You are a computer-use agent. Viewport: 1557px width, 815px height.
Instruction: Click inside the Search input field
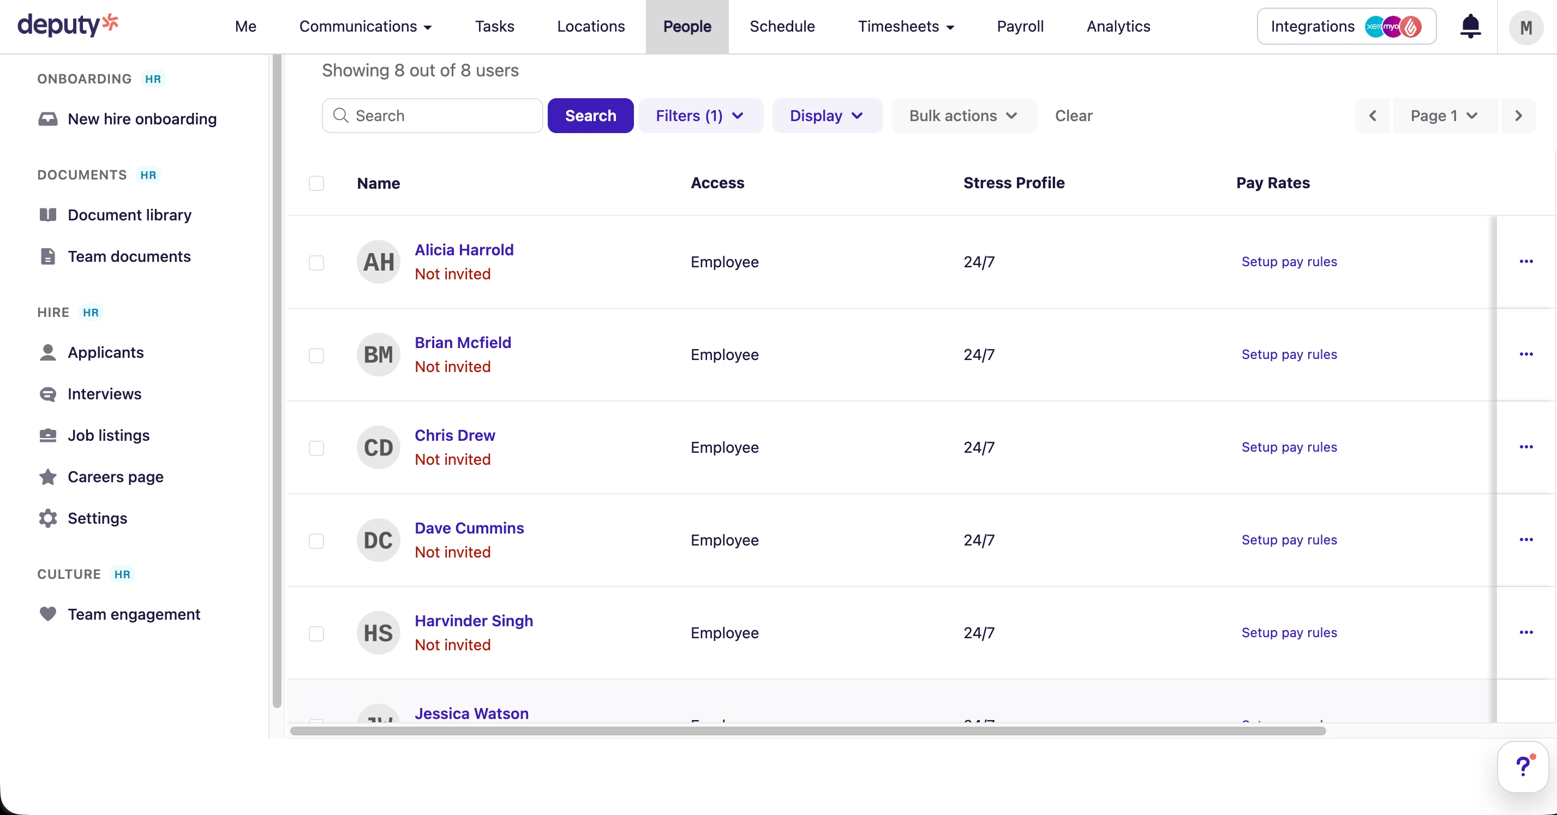click(432, 116)
